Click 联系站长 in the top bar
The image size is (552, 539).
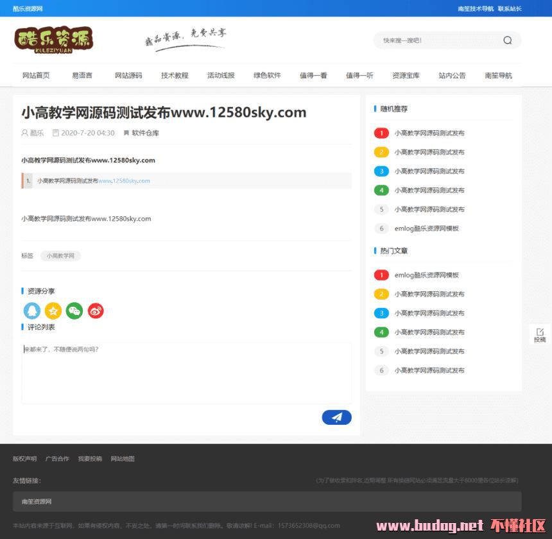coord(510,8)
